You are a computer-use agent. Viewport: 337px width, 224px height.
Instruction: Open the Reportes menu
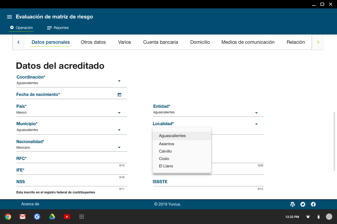coord(58,28)
